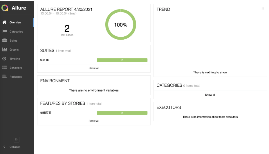Screen dimensions: 269x154
Task: Open the Timeline page label
Action: click(15, 59)
